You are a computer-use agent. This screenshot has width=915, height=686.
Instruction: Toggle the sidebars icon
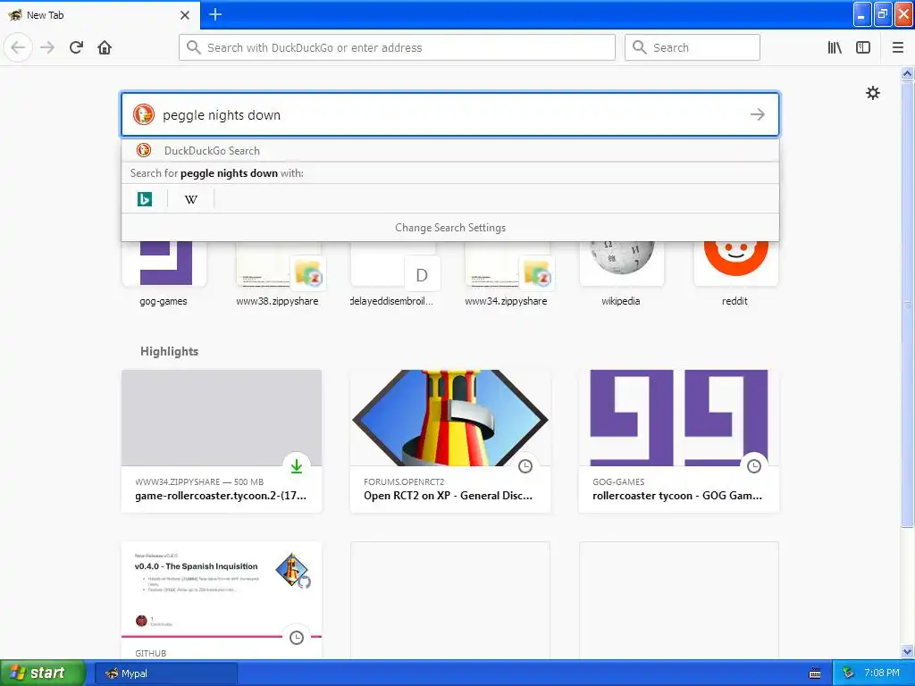pos(863,47)
